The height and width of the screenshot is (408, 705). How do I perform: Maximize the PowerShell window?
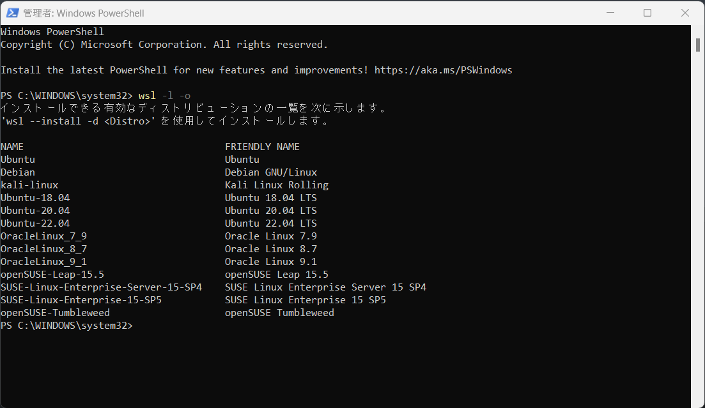646,13
